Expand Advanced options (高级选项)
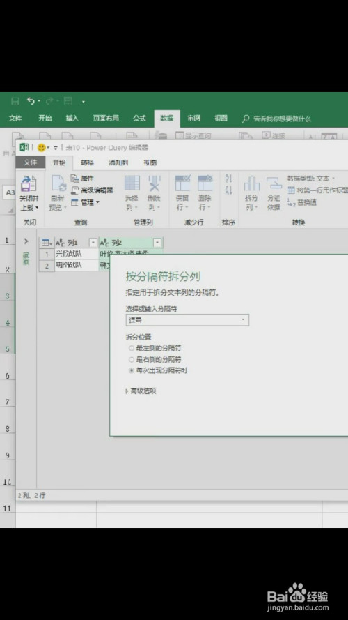This screenshot has width=348, height=620. click(x=141, y=391)
